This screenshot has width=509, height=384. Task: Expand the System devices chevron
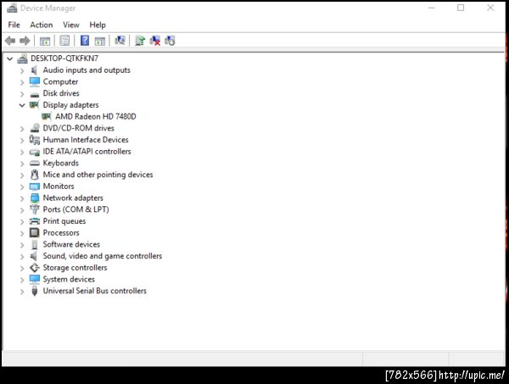tap(22, 280)
